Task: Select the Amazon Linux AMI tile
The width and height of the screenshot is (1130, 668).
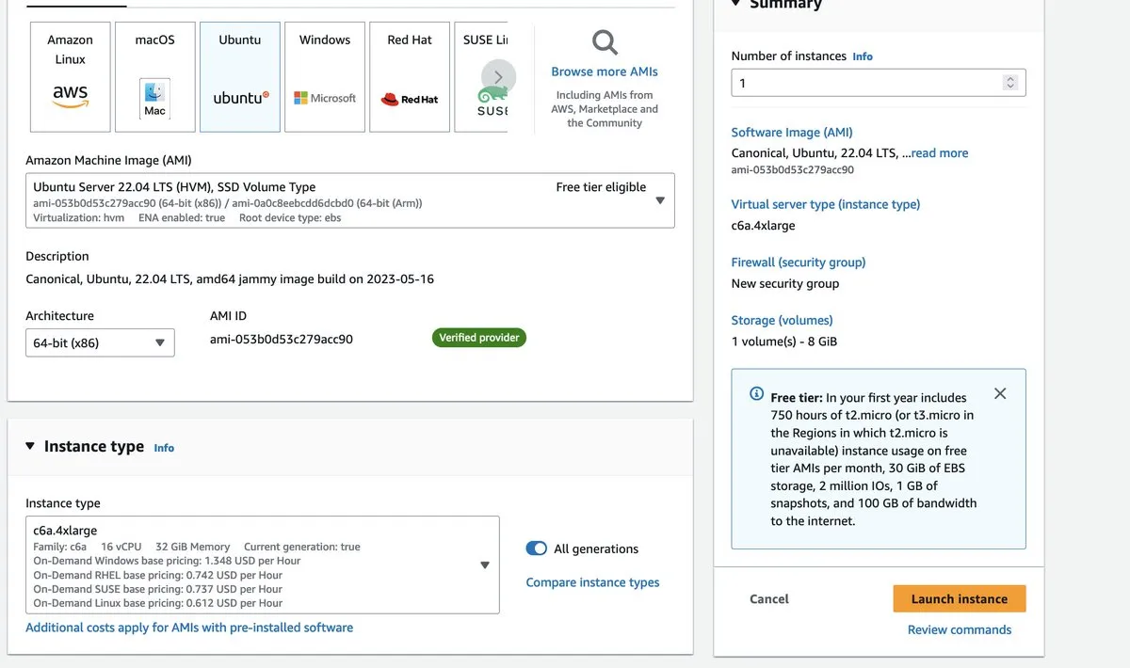Action: pos(70,77)
